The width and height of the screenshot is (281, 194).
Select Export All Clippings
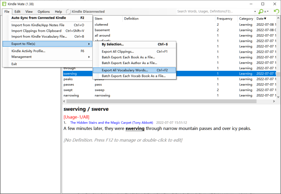pos(134,52)
